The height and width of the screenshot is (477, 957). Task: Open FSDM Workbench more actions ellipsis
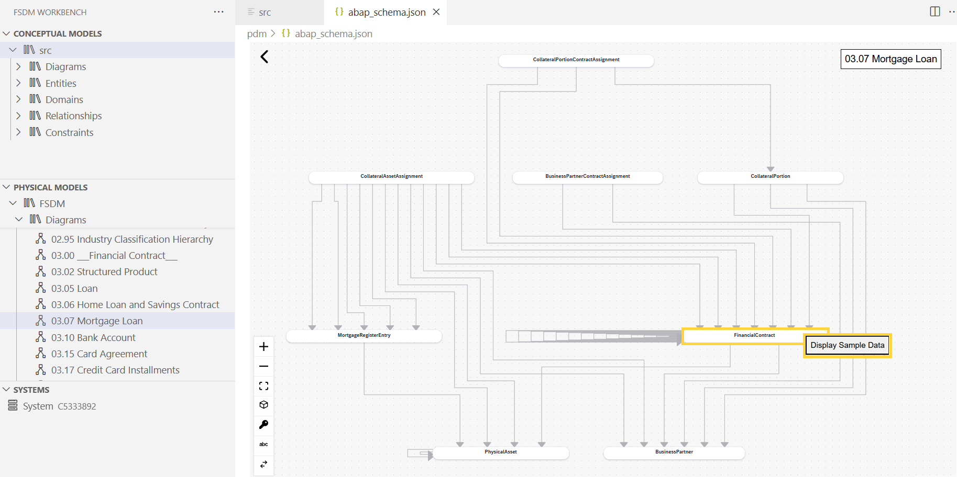coord(218,12)
